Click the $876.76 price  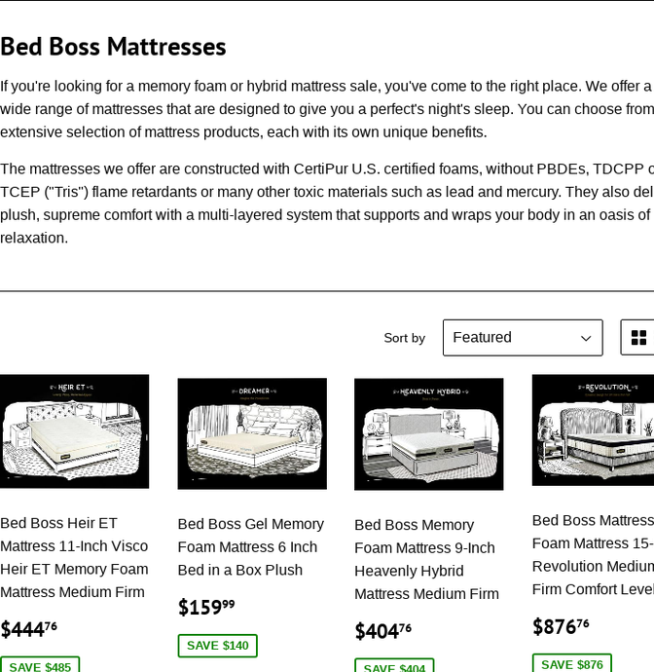click(x=561, y=626)
